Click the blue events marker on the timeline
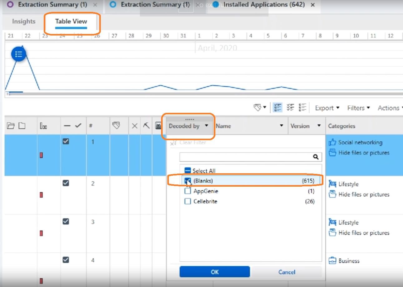Screen dimensions: 403x287 pyautogui.click(x=18, y=54)
